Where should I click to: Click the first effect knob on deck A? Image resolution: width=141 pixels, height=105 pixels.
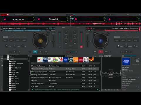pos(7,45)
